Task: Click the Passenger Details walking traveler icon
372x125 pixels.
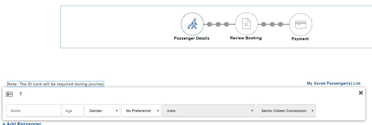Action: click(192, 24)
